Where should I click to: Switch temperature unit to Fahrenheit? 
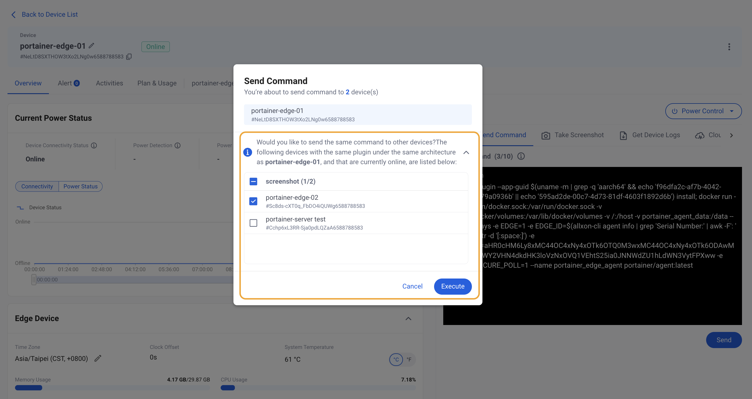[409, 359]
